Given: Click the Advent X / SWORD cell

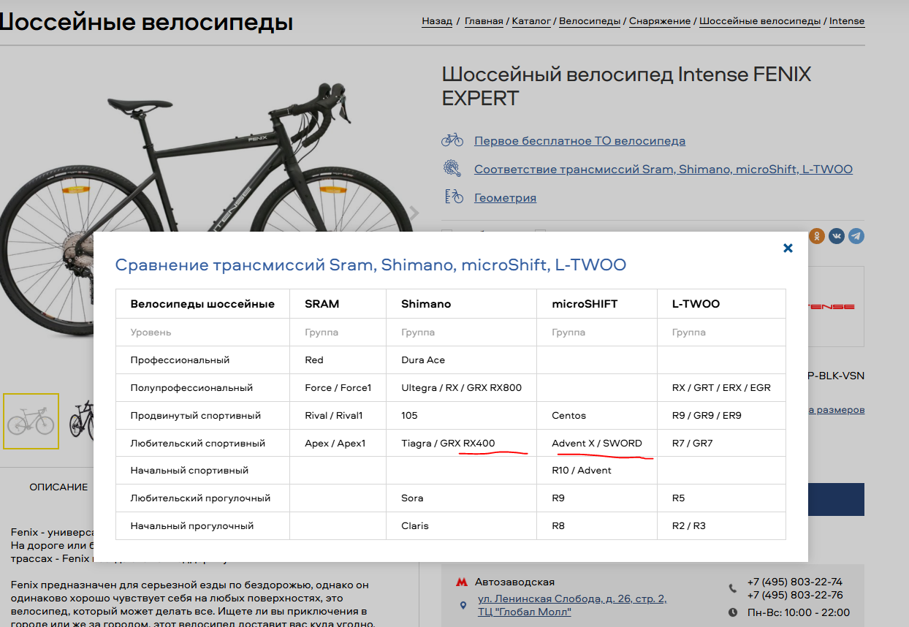Looking at the screenshot, I should coord(597,444).
